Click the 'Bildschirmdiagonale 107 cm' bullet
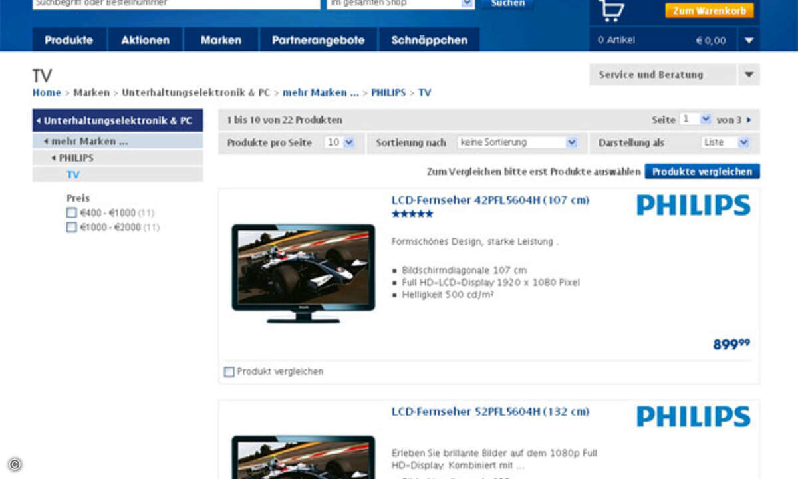The height and width of the screenshot is (479, 798). pyautogui.click(x=464, y=271)
